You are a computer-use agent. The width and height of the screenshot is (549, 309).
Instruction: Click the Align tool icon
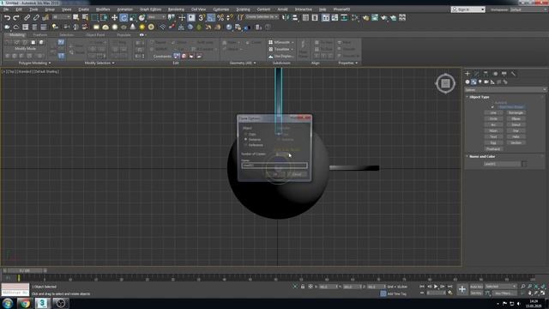click(295, 17)
